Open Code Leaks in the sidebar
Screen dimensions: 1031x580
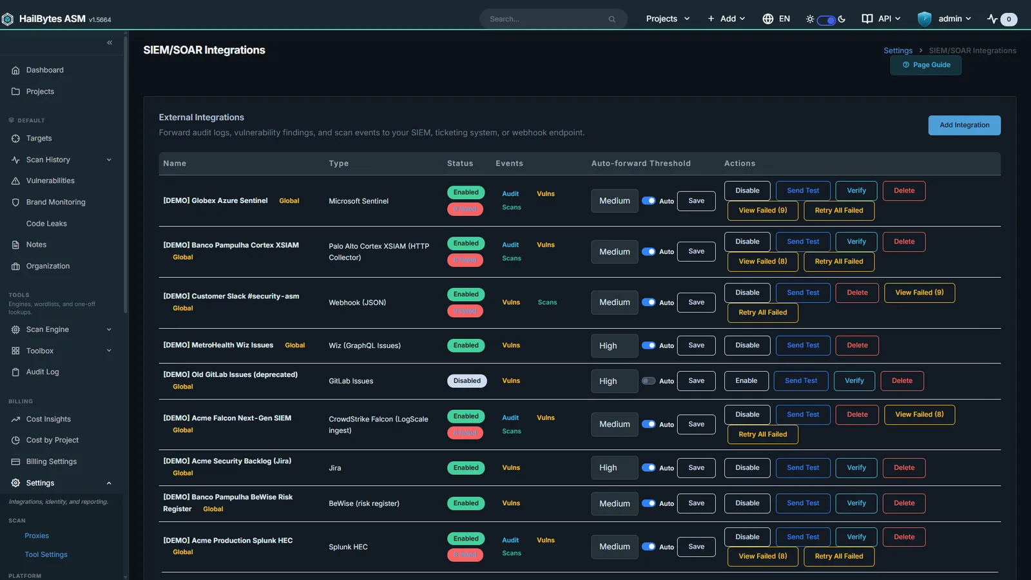[x=46, y=224]
